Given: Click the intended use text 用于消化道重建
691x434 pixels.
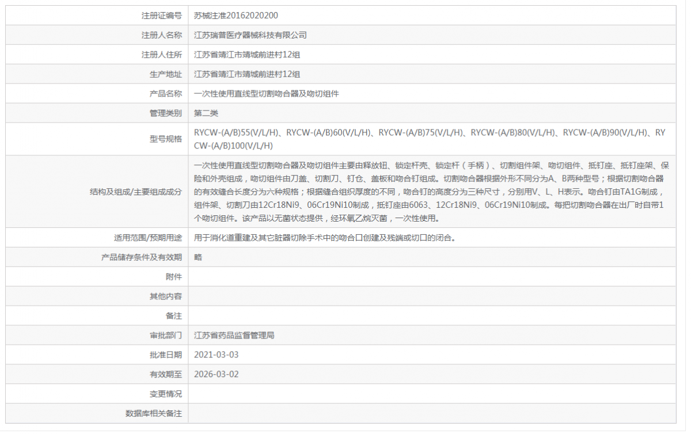Looking at the screenshot, I should [325, 238].
